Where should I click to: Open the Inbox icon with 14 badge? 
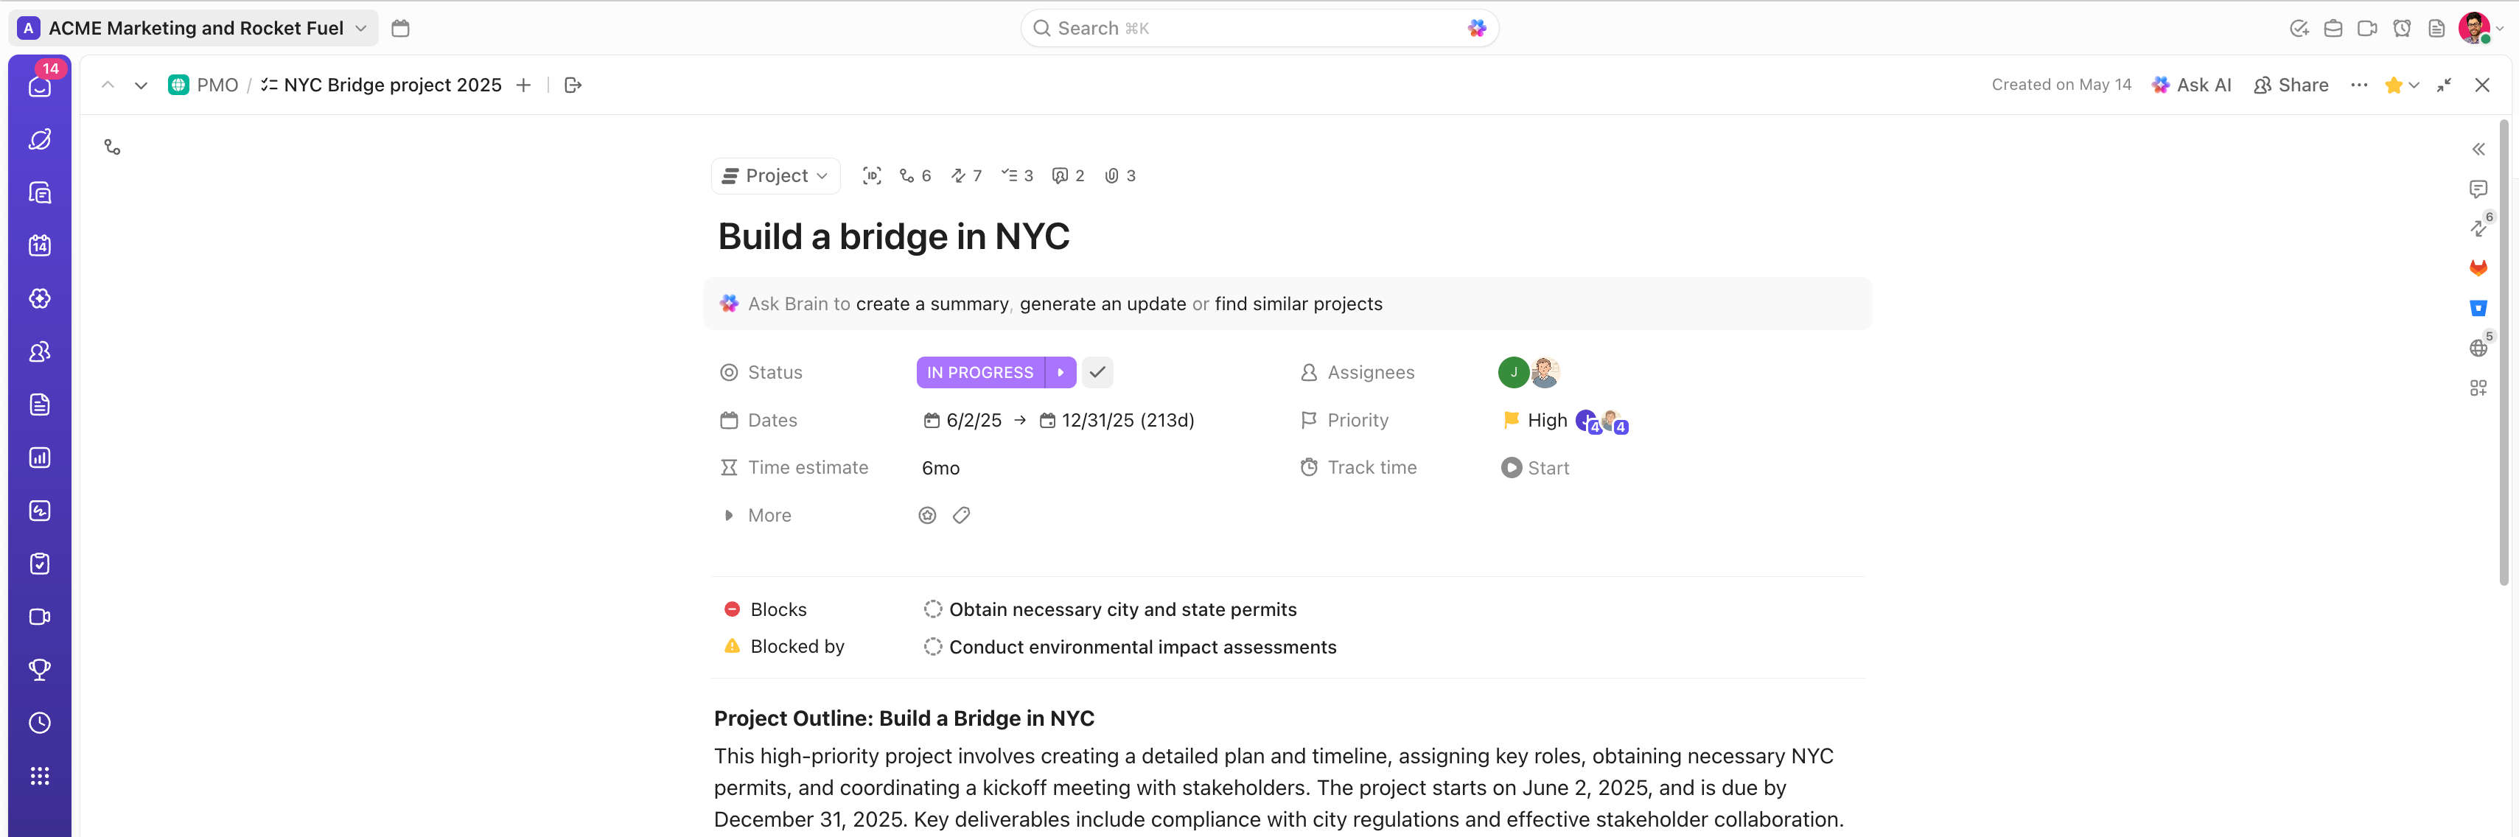point(40,86)
